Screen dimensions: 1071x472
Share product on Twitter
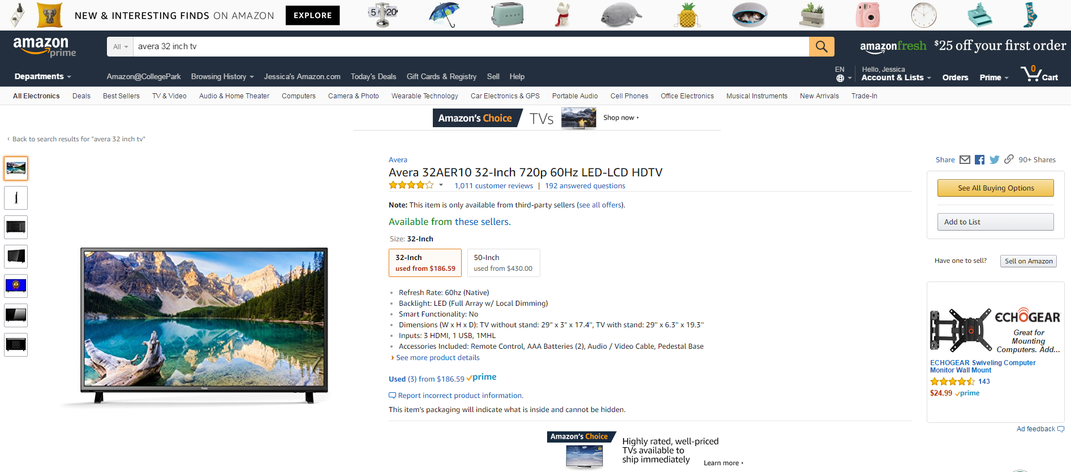(x=995, y=160)
